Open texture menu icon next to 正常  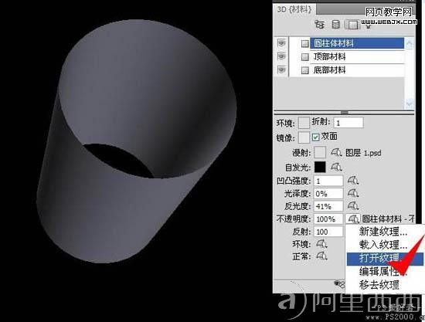321,256
